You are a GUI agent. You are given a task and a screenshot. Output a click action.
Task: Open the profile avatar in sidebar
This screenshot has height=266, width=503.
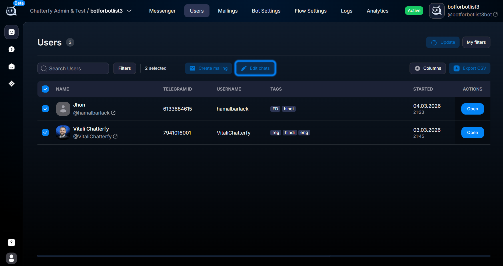11,258
